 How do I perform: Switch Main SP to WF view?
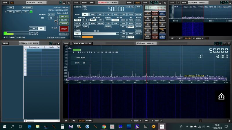74,121
